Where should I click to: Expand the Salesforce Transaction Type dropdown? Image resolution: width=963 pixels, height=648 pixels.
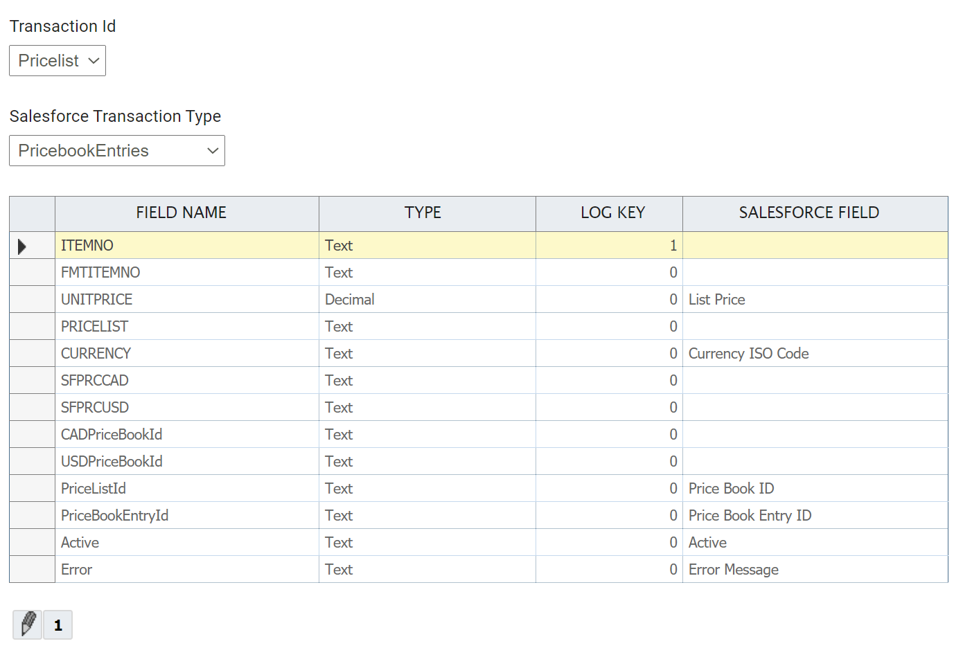[x=117, y=151]
